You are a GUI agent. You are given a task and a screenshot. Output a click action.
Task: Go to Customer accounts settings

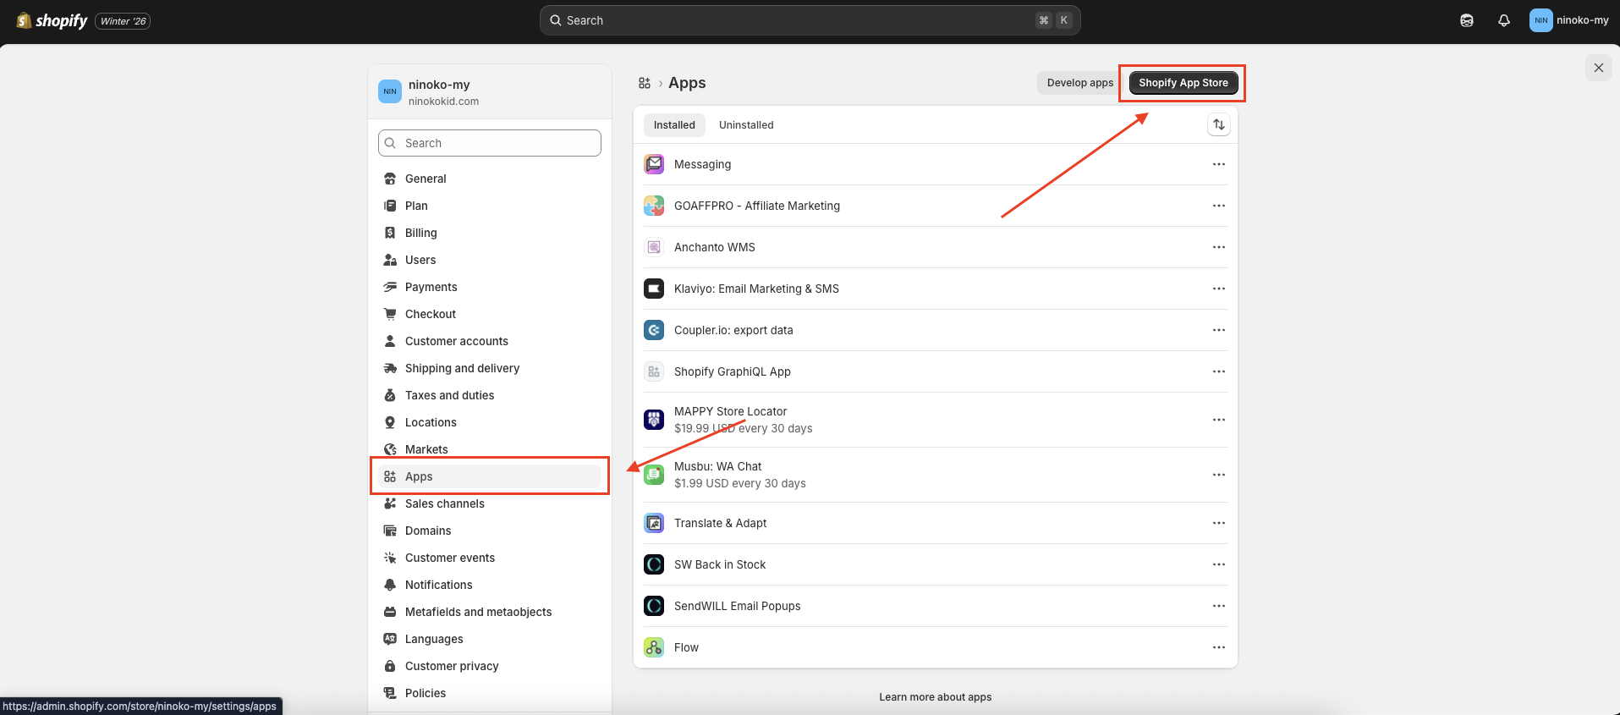(x=490, y=341)
